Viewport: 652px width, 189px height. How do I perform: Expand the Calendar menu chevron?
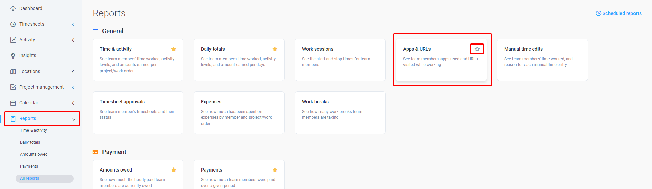click(73, 103)
